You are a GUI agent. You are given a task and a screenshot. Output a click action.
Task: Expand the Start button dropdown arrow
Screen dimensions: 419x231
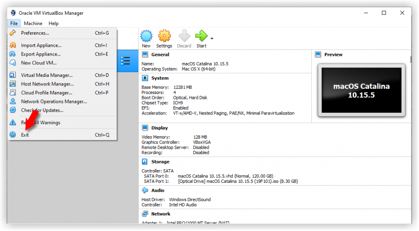pos(212,39)
